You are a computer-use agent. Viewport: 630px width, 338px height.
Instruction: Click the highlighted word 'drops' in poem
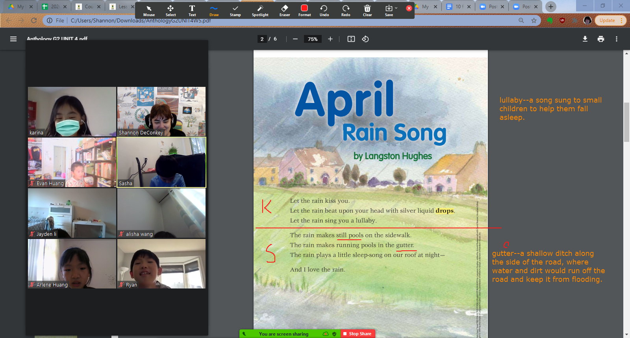pos(445,211)
